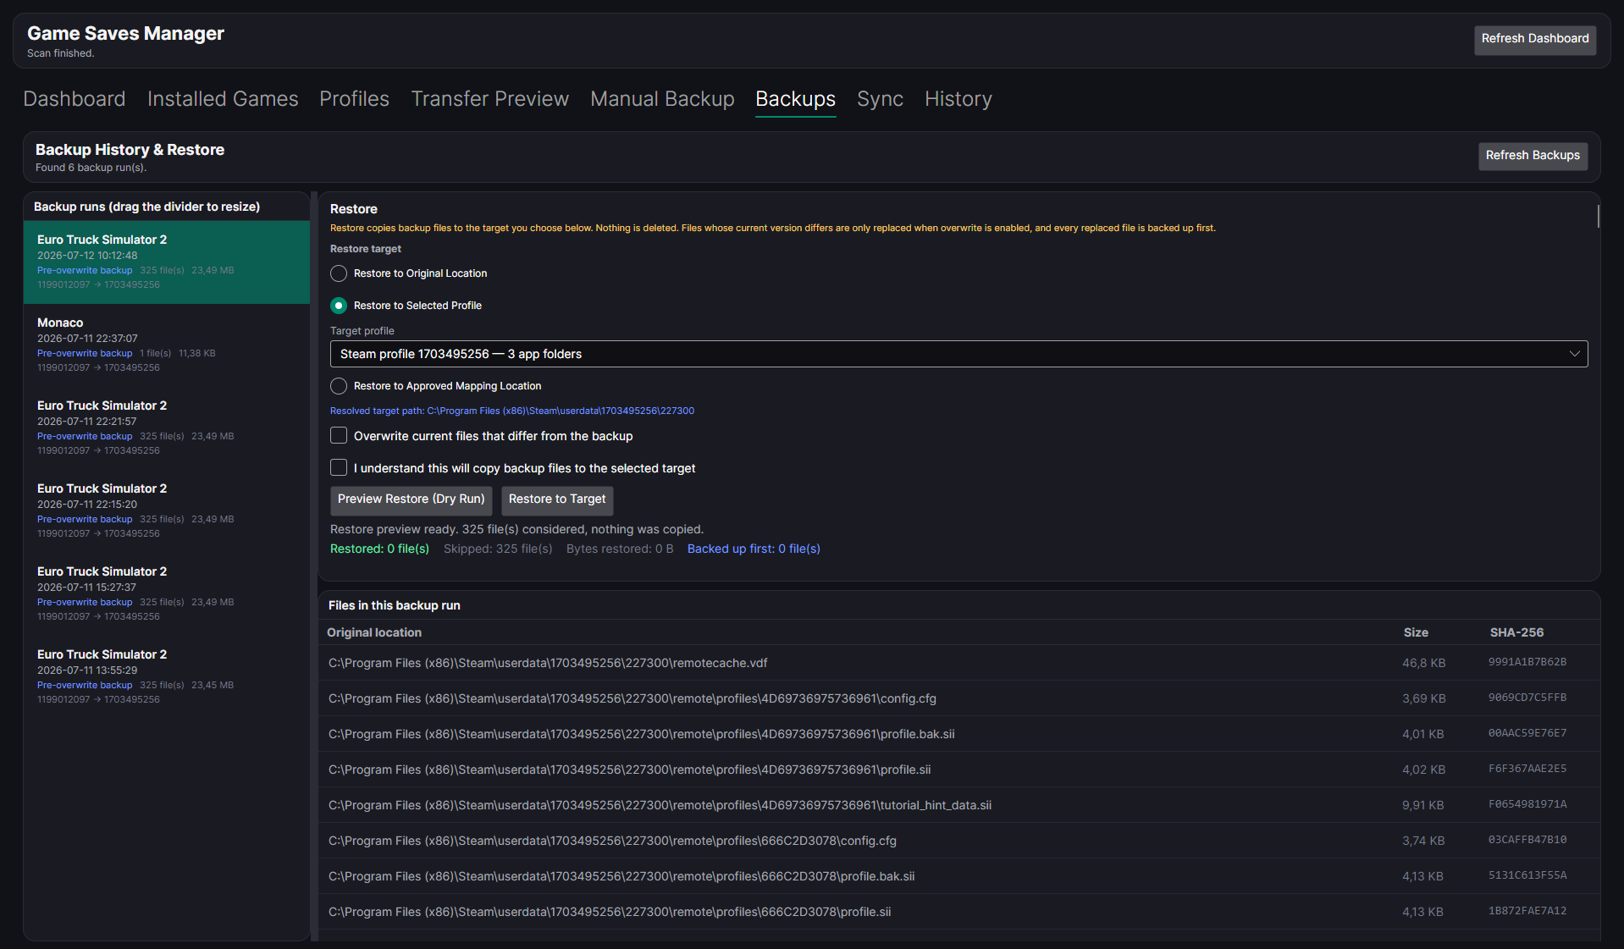Switch to the Dashboard tab
1624x949 pixels.
tap(75, 99)
